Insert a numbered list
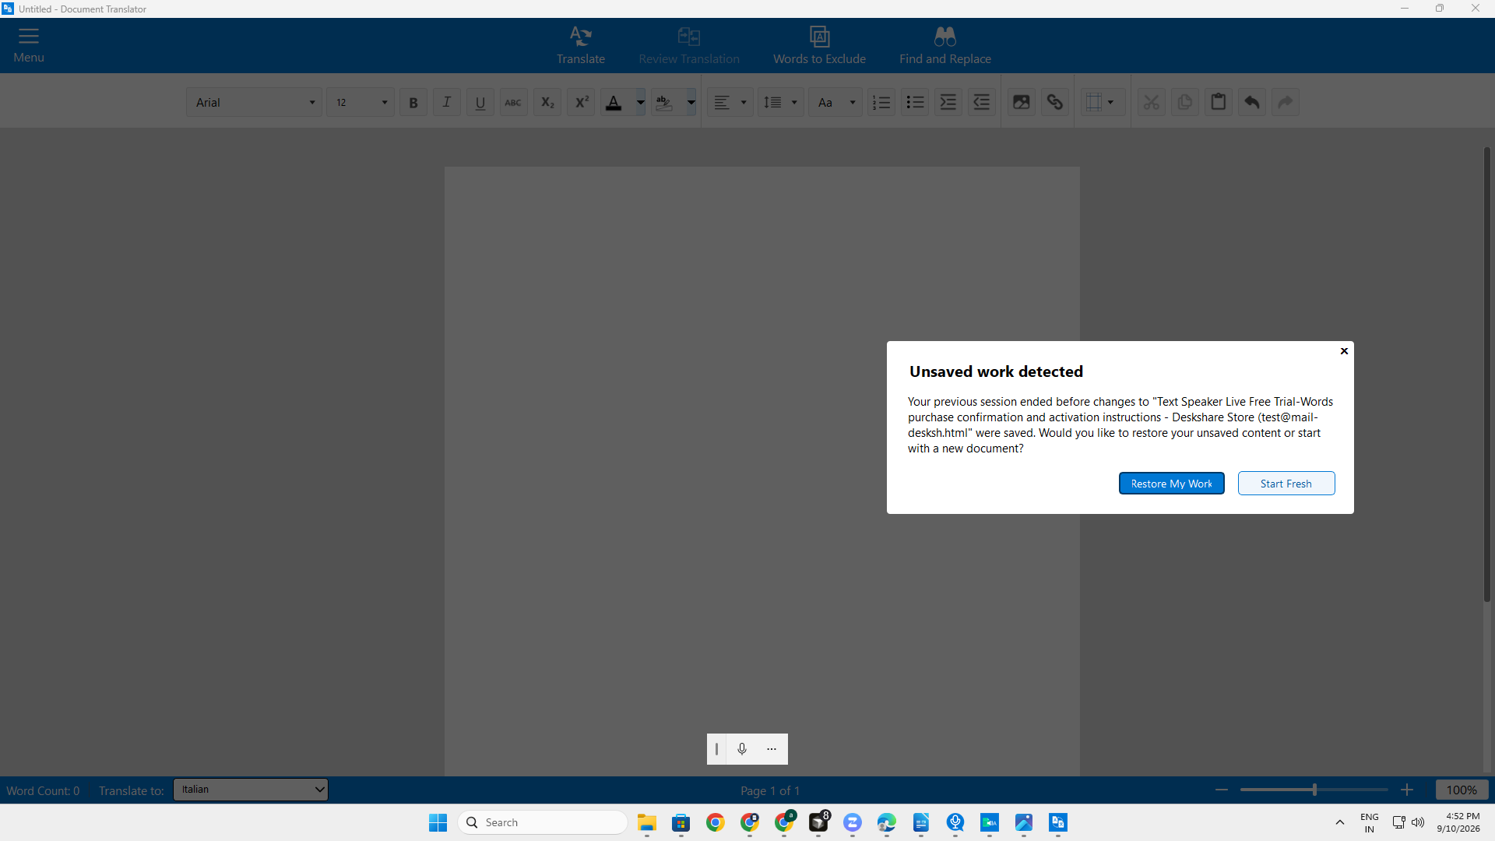The image size is (1495, 841). coord(881,102)
